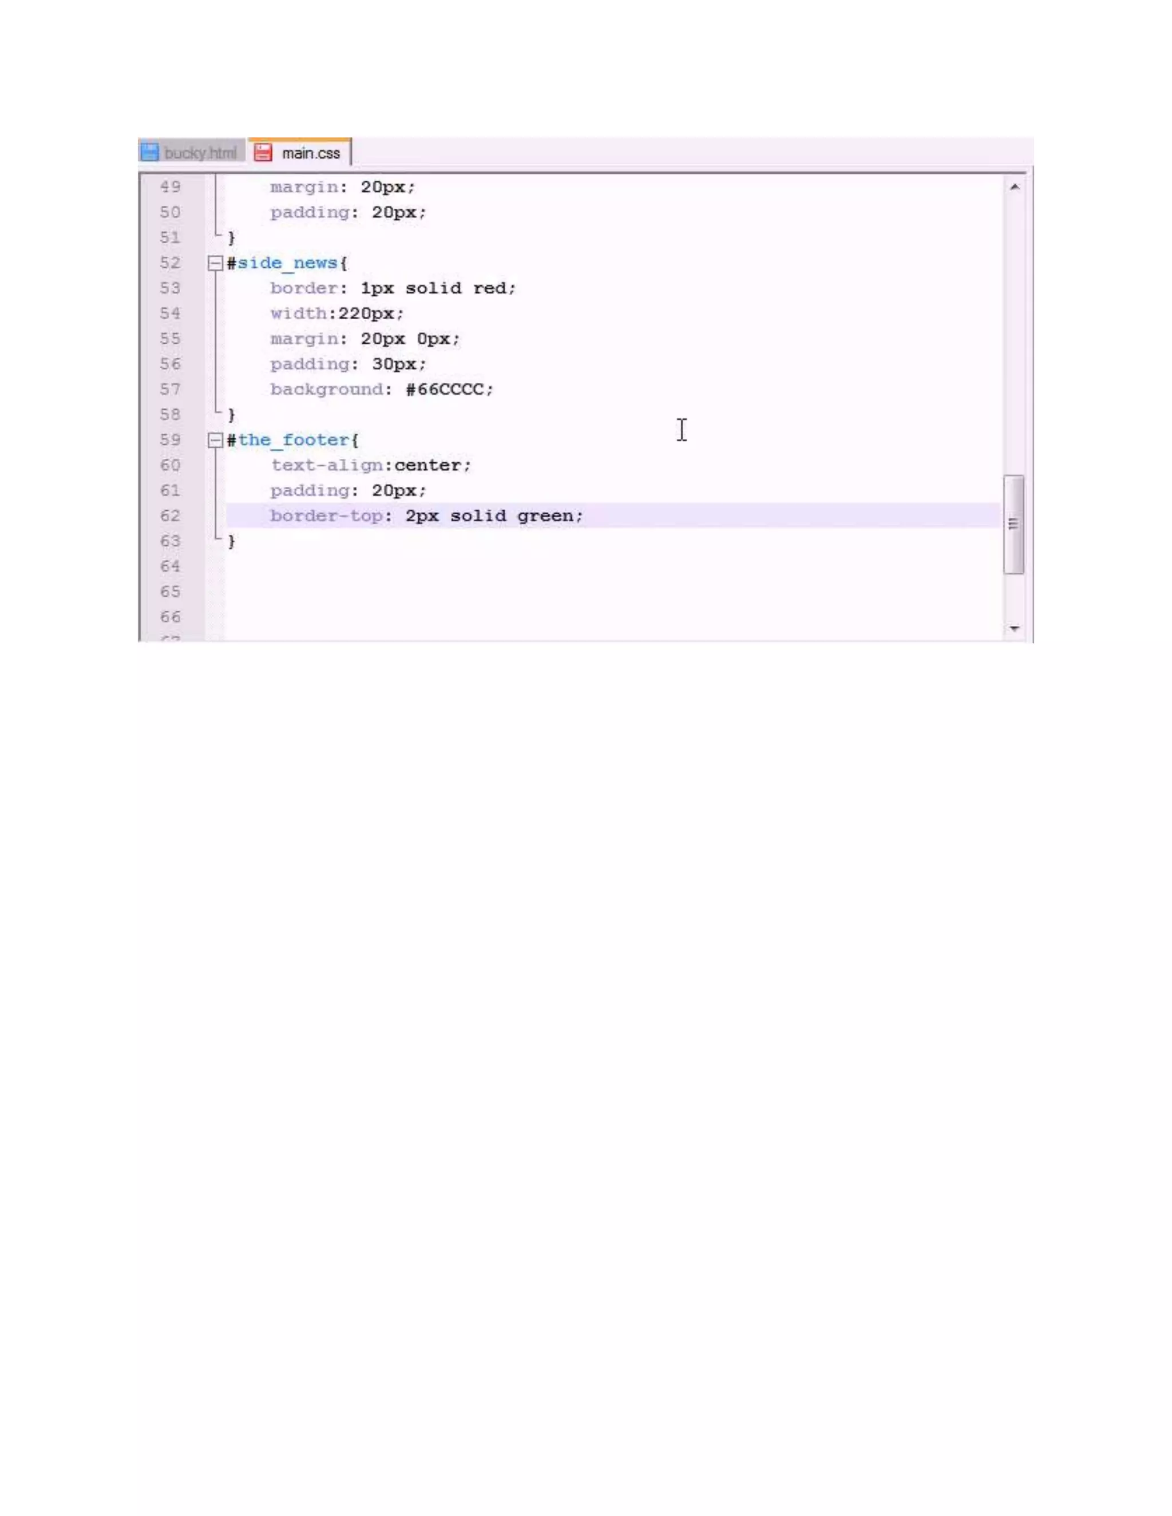Click the red unsaved icon on main.css tab
Image resolution: width=1172 pixels, height=1516 pixels.
point(263,153)
